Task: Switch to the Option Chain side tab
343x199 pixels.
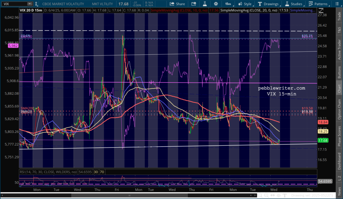Action: point(339,110)
